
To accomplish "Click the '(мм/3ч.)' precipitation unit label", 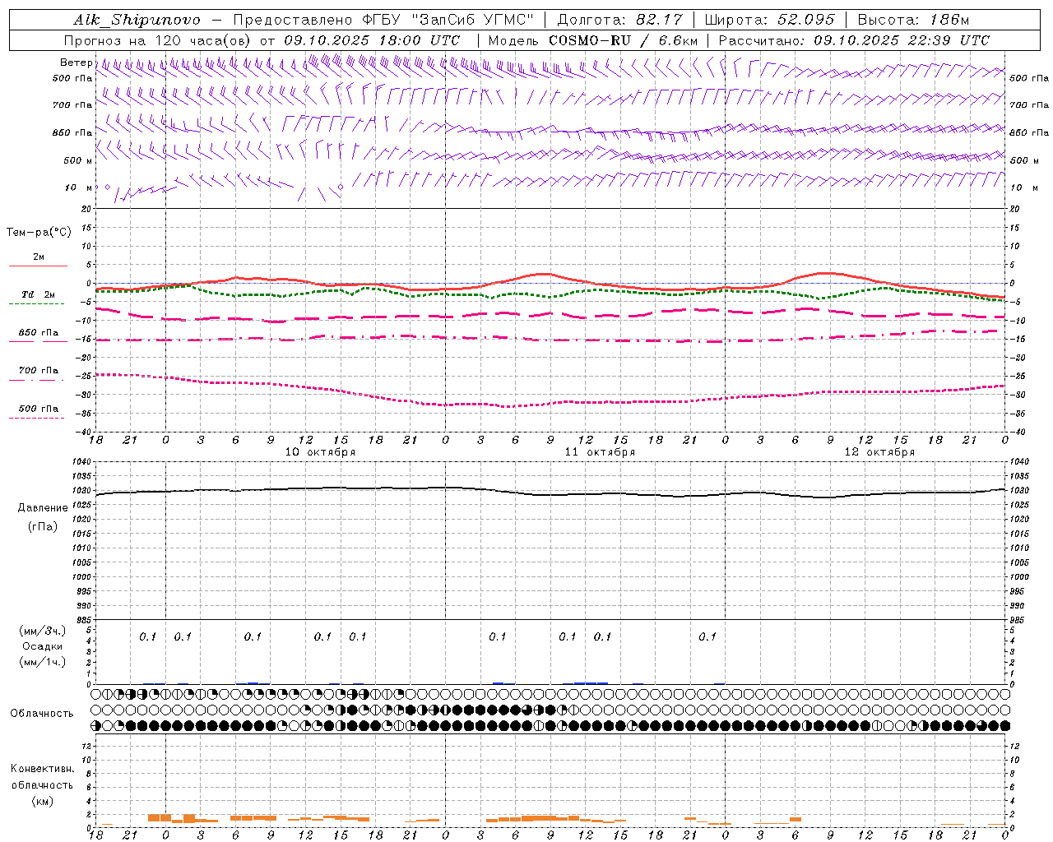I will [x=42, y=631].
